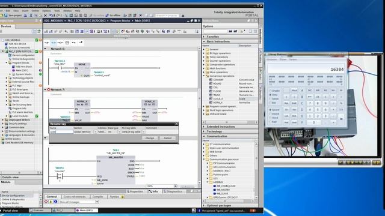Image resolution: width=385 pixels, height=216 pixels.
Task: Click the Name field in Rename tag dialog
Action: point(61,132)
